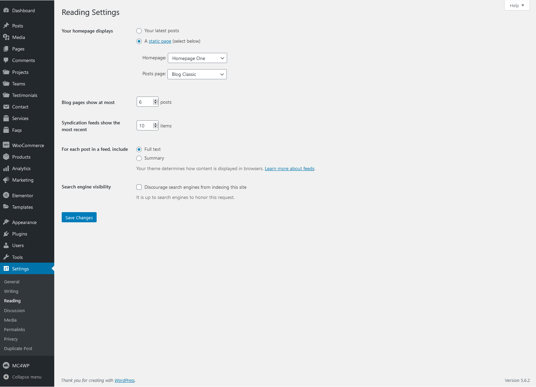This screenshot has height=387, width=536.
Task: Click the Blog pages show at most label
Action: pos(88,102)
